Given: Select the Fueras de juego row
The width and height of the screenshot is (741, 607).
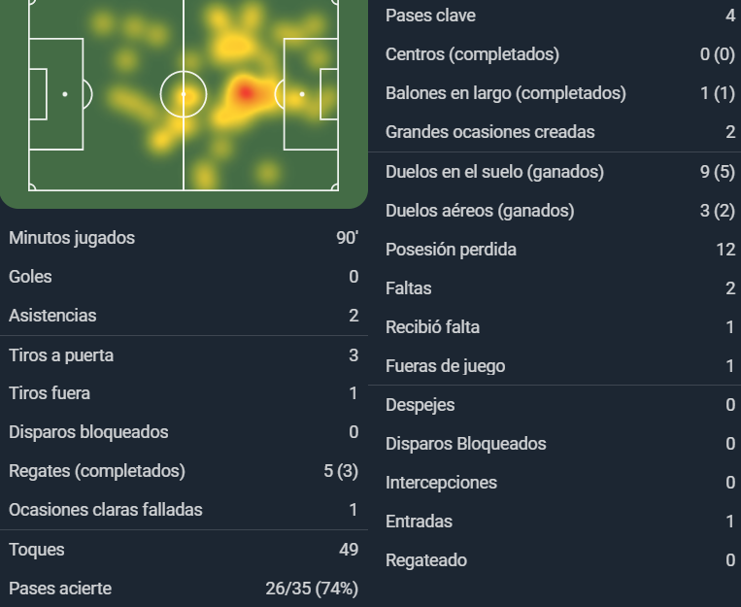Looking at the screenshot, I should click(555, 366).
